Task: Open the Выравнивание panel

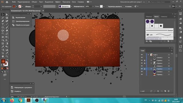Action: pos(20,17)
